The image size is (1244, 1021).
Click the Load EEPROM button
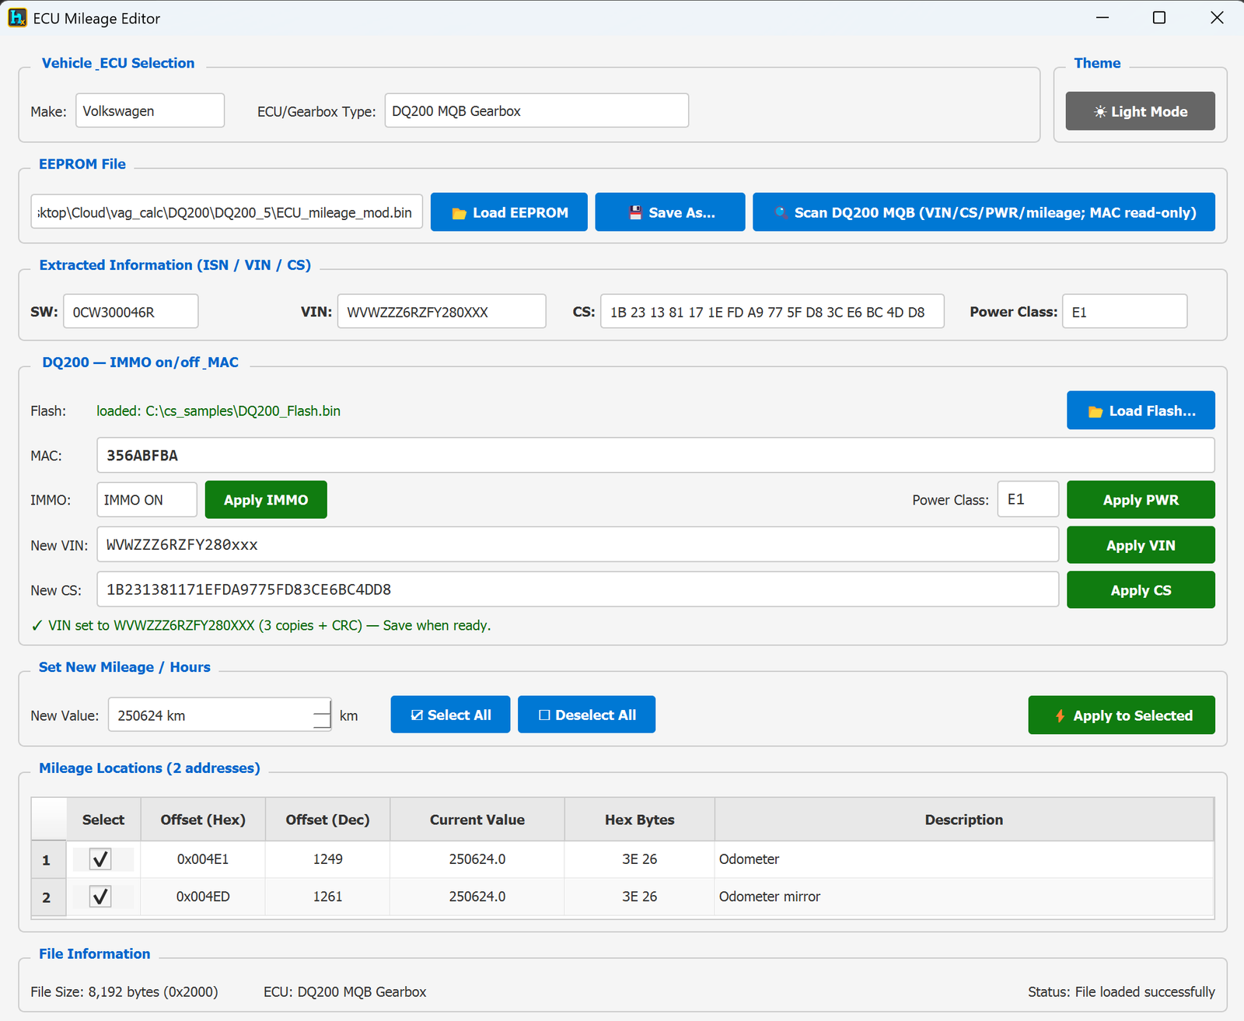(x=509, y=212)
